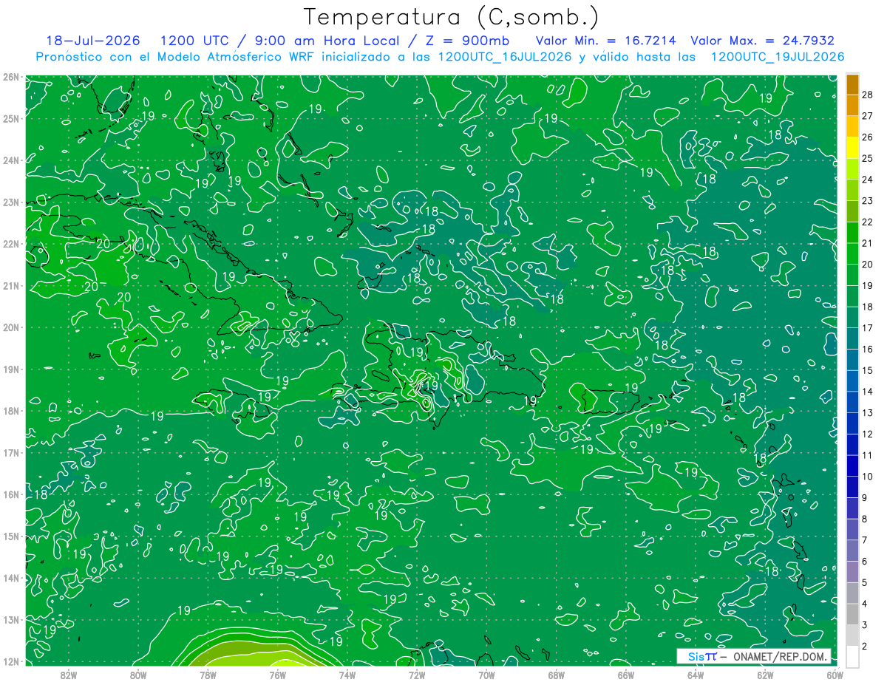Click the 12N latitude axis label
This screenshot has width=887, height=685.
click(x=11, y=661)
